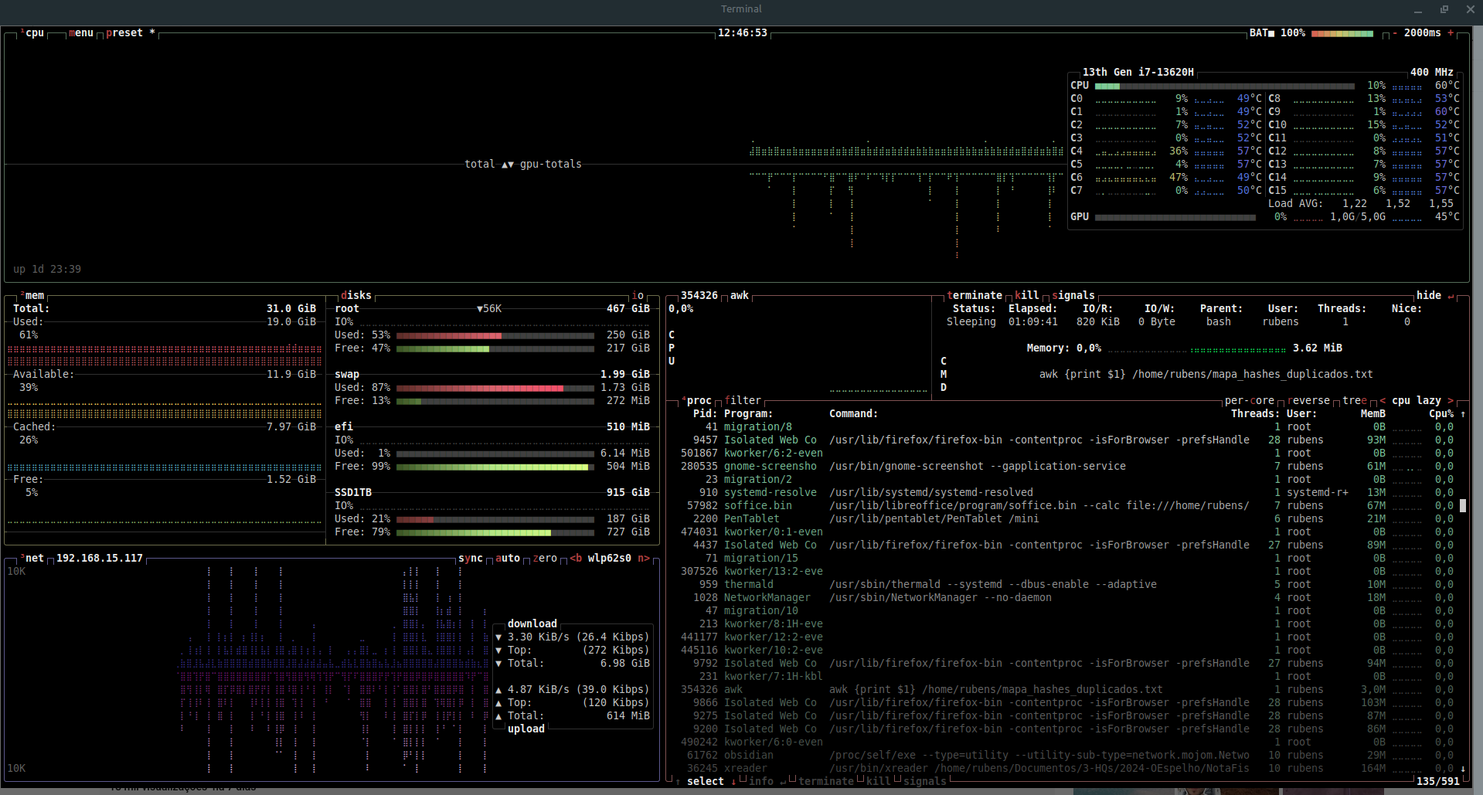Click the minus to decrease 2000ms update interval

click(1395, 33)
